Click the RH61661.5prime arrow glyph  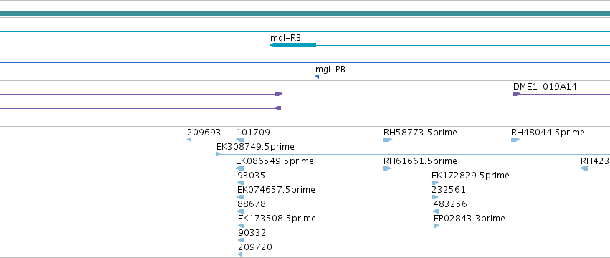click(386, 168)
